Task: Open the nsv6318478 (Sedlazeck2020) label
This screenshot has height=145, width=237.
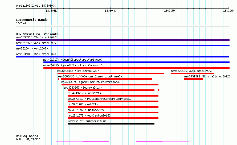Action: (x=37, y=43)
